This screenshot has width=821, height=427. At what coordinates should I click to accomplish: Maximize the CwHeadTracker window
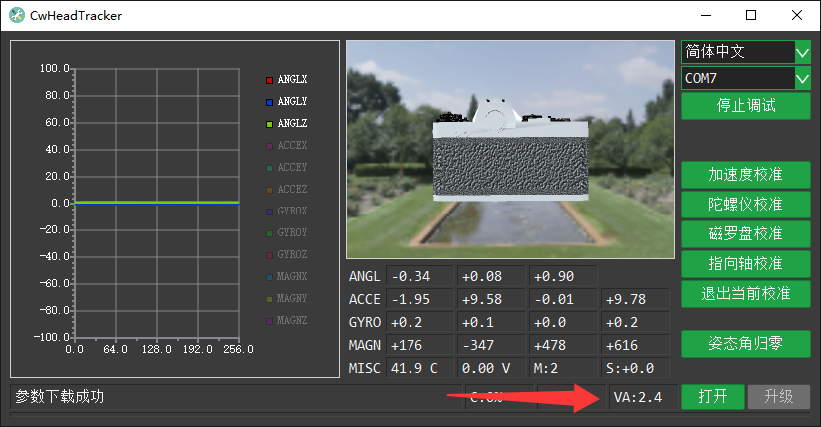[x=751, y=15]
